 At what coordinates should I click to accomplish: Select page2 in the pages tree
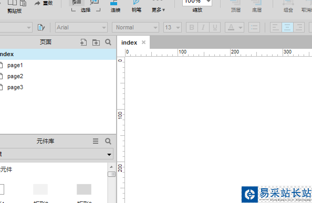(x=15, y=76)
